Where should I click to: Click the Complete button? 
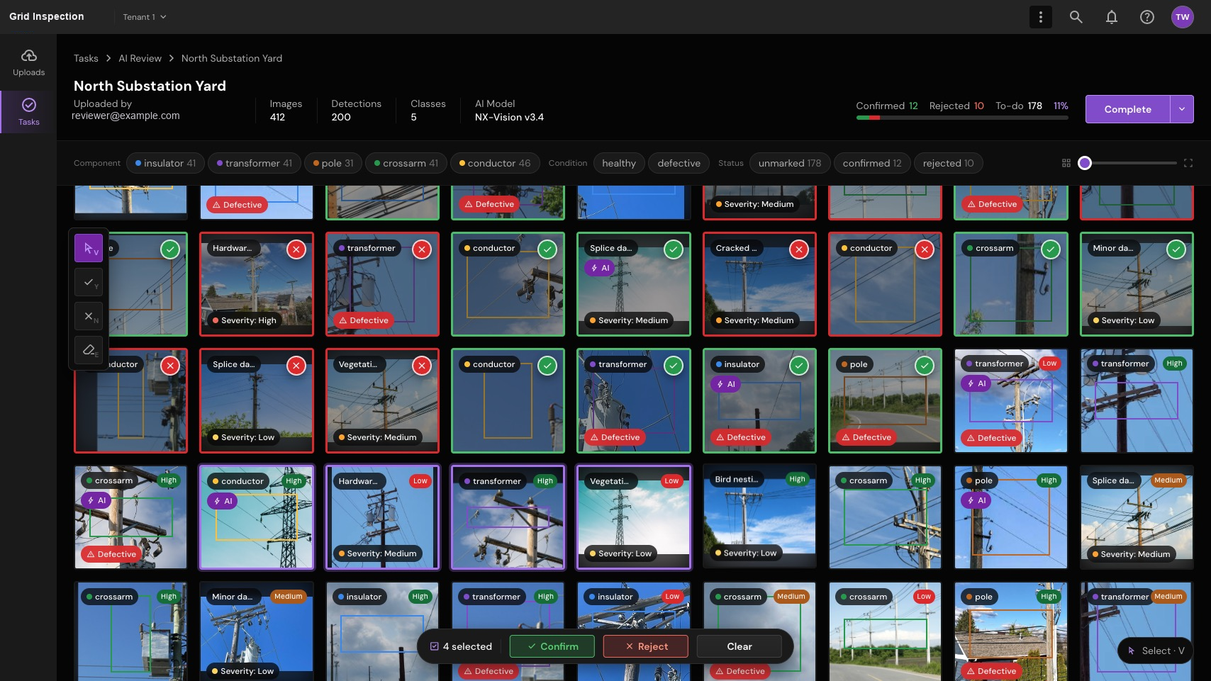1127,109
